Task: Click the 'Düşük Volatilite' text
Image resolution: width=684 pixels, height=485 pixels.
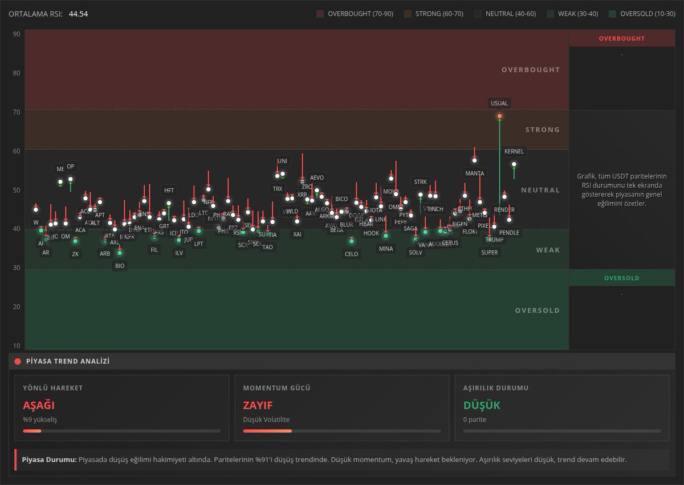Action: pyautogui.click(x=267, y=419)
